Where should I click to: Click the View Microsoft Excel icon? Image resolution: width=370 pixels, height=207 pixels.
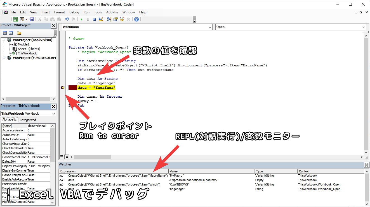point(16,19)
